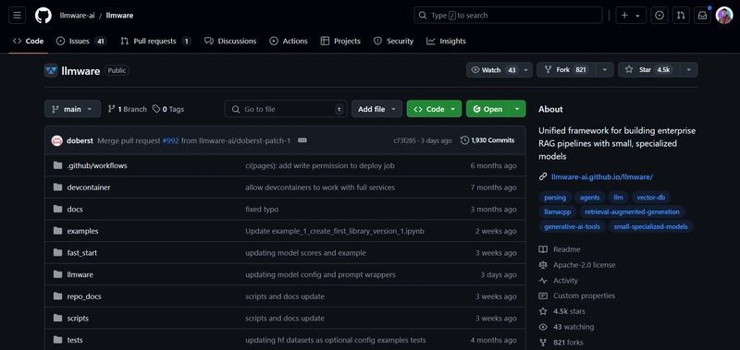Click the llmware-ai owner breadcrumb link
The image size is (740, 350).
(78, 16)
